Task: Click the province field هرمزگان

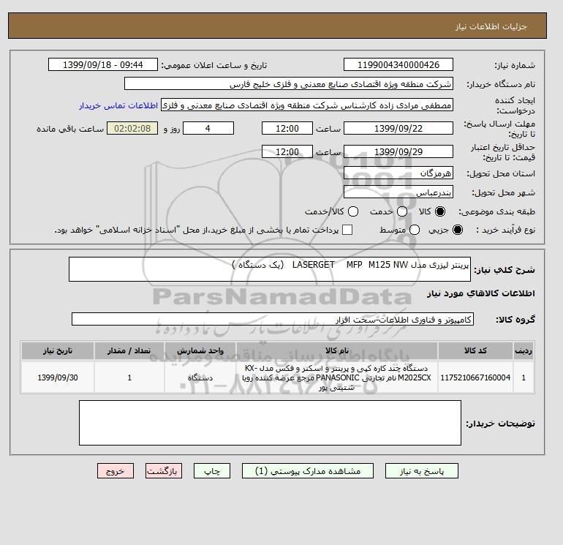Action: pos(398,173)
